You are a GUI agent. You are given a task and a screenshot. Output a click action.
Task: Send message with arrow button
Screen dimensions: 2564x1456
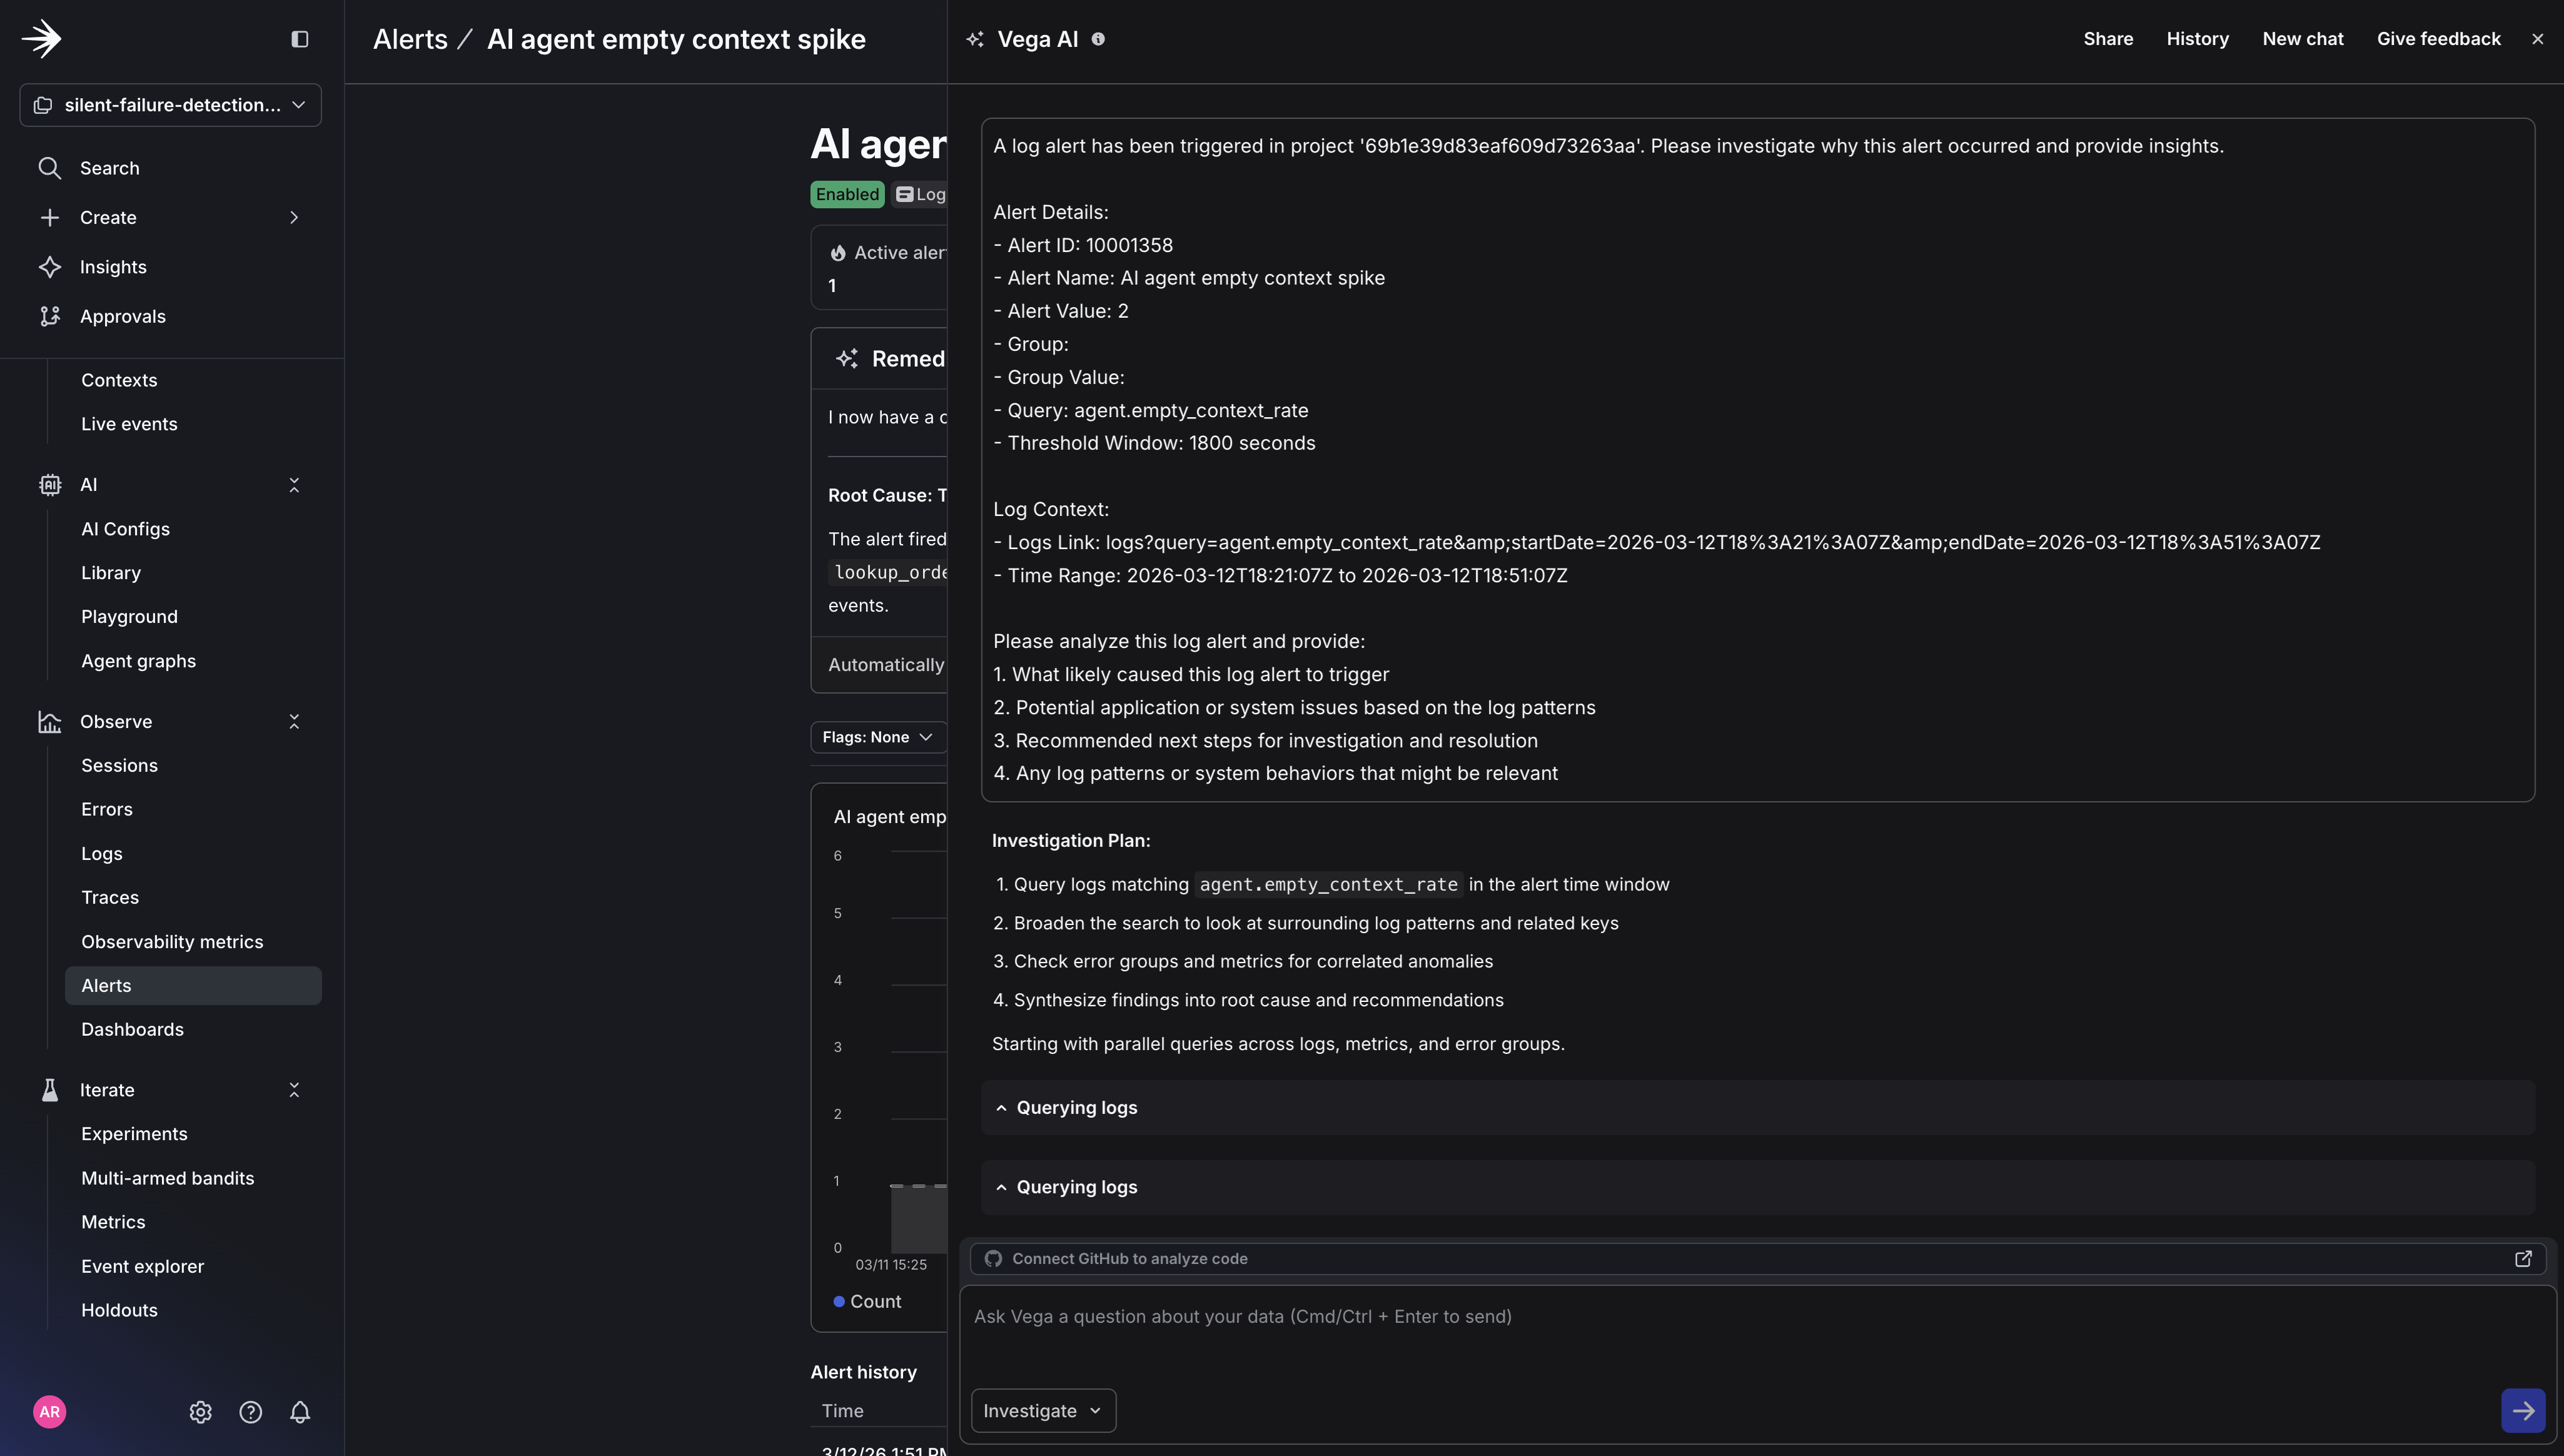click(x=2522, y=1410)
